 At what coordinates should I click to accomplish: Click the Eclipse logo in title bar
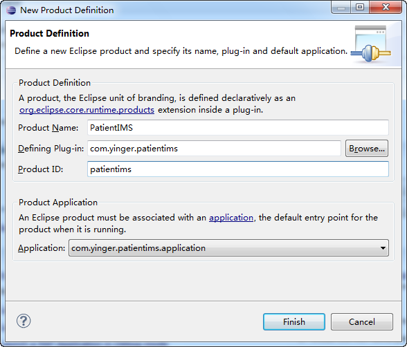tap(11, 10)
